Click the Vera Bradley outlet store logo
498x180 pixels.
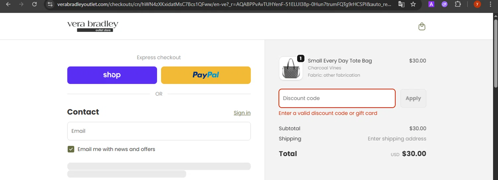(93, 26)
